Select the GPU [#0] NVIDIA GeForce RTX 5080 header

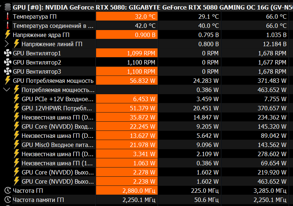coord(153,7)
